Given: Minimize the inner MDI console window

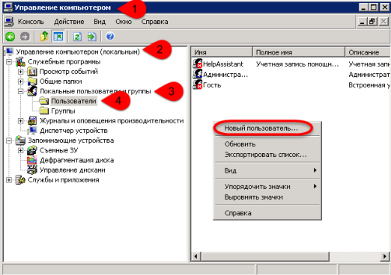Looking at the screenshot, I should 363,22.
